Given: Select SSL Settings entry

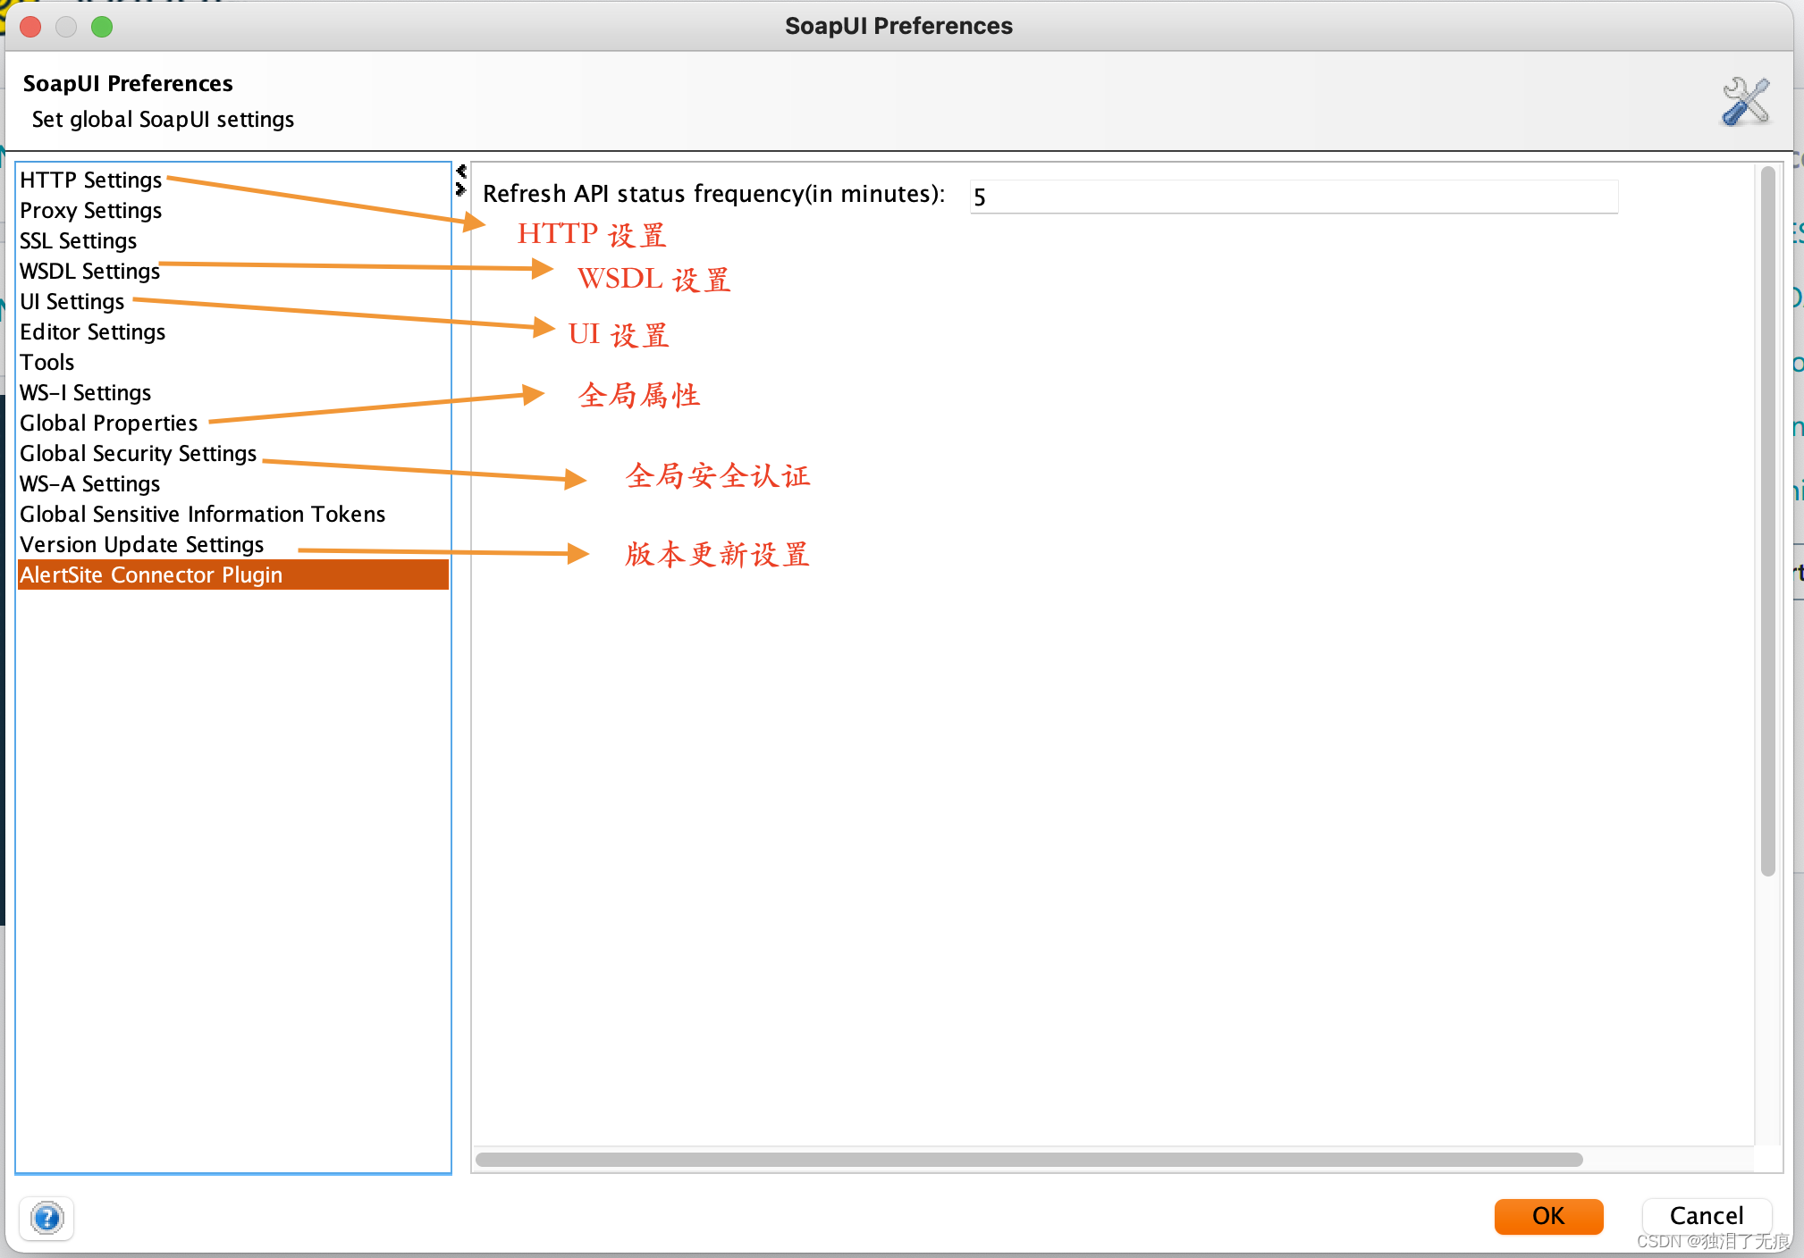Looking at the screenshot, I should pos(78,241).
